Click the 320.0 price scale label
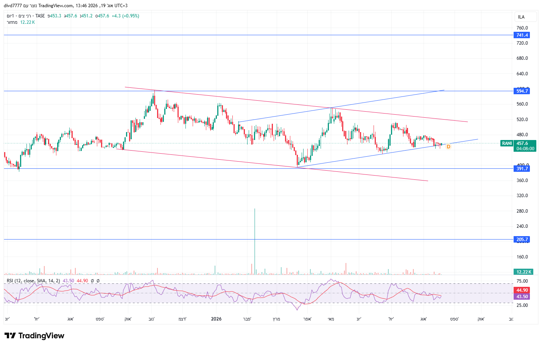542x347 pixels. [x=522, y=196]
